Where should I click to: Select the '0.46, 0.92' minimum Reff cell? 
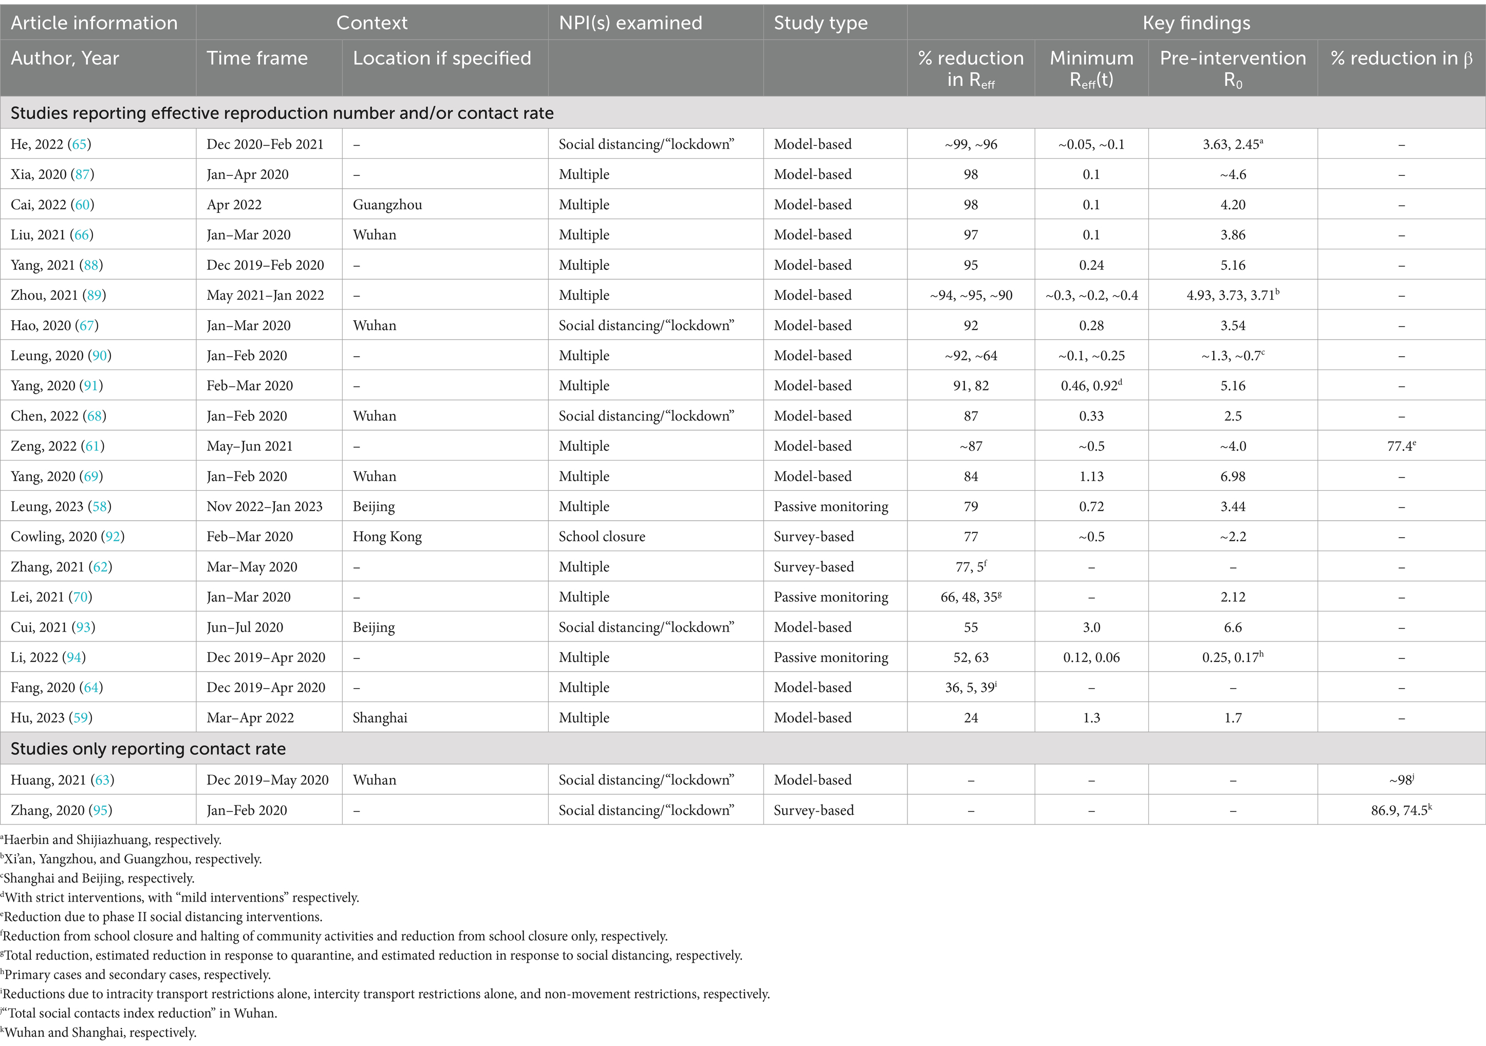[1091, 386]
